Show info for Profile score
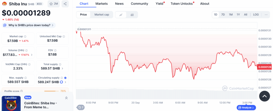273x111 pixels. pyautogui.click(x=21, y=91)
